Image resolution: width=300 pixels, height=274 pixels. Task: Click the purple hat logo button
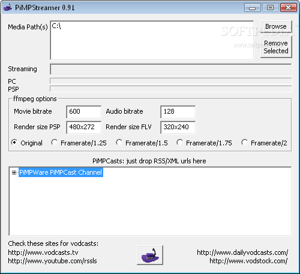coord(150,255)
